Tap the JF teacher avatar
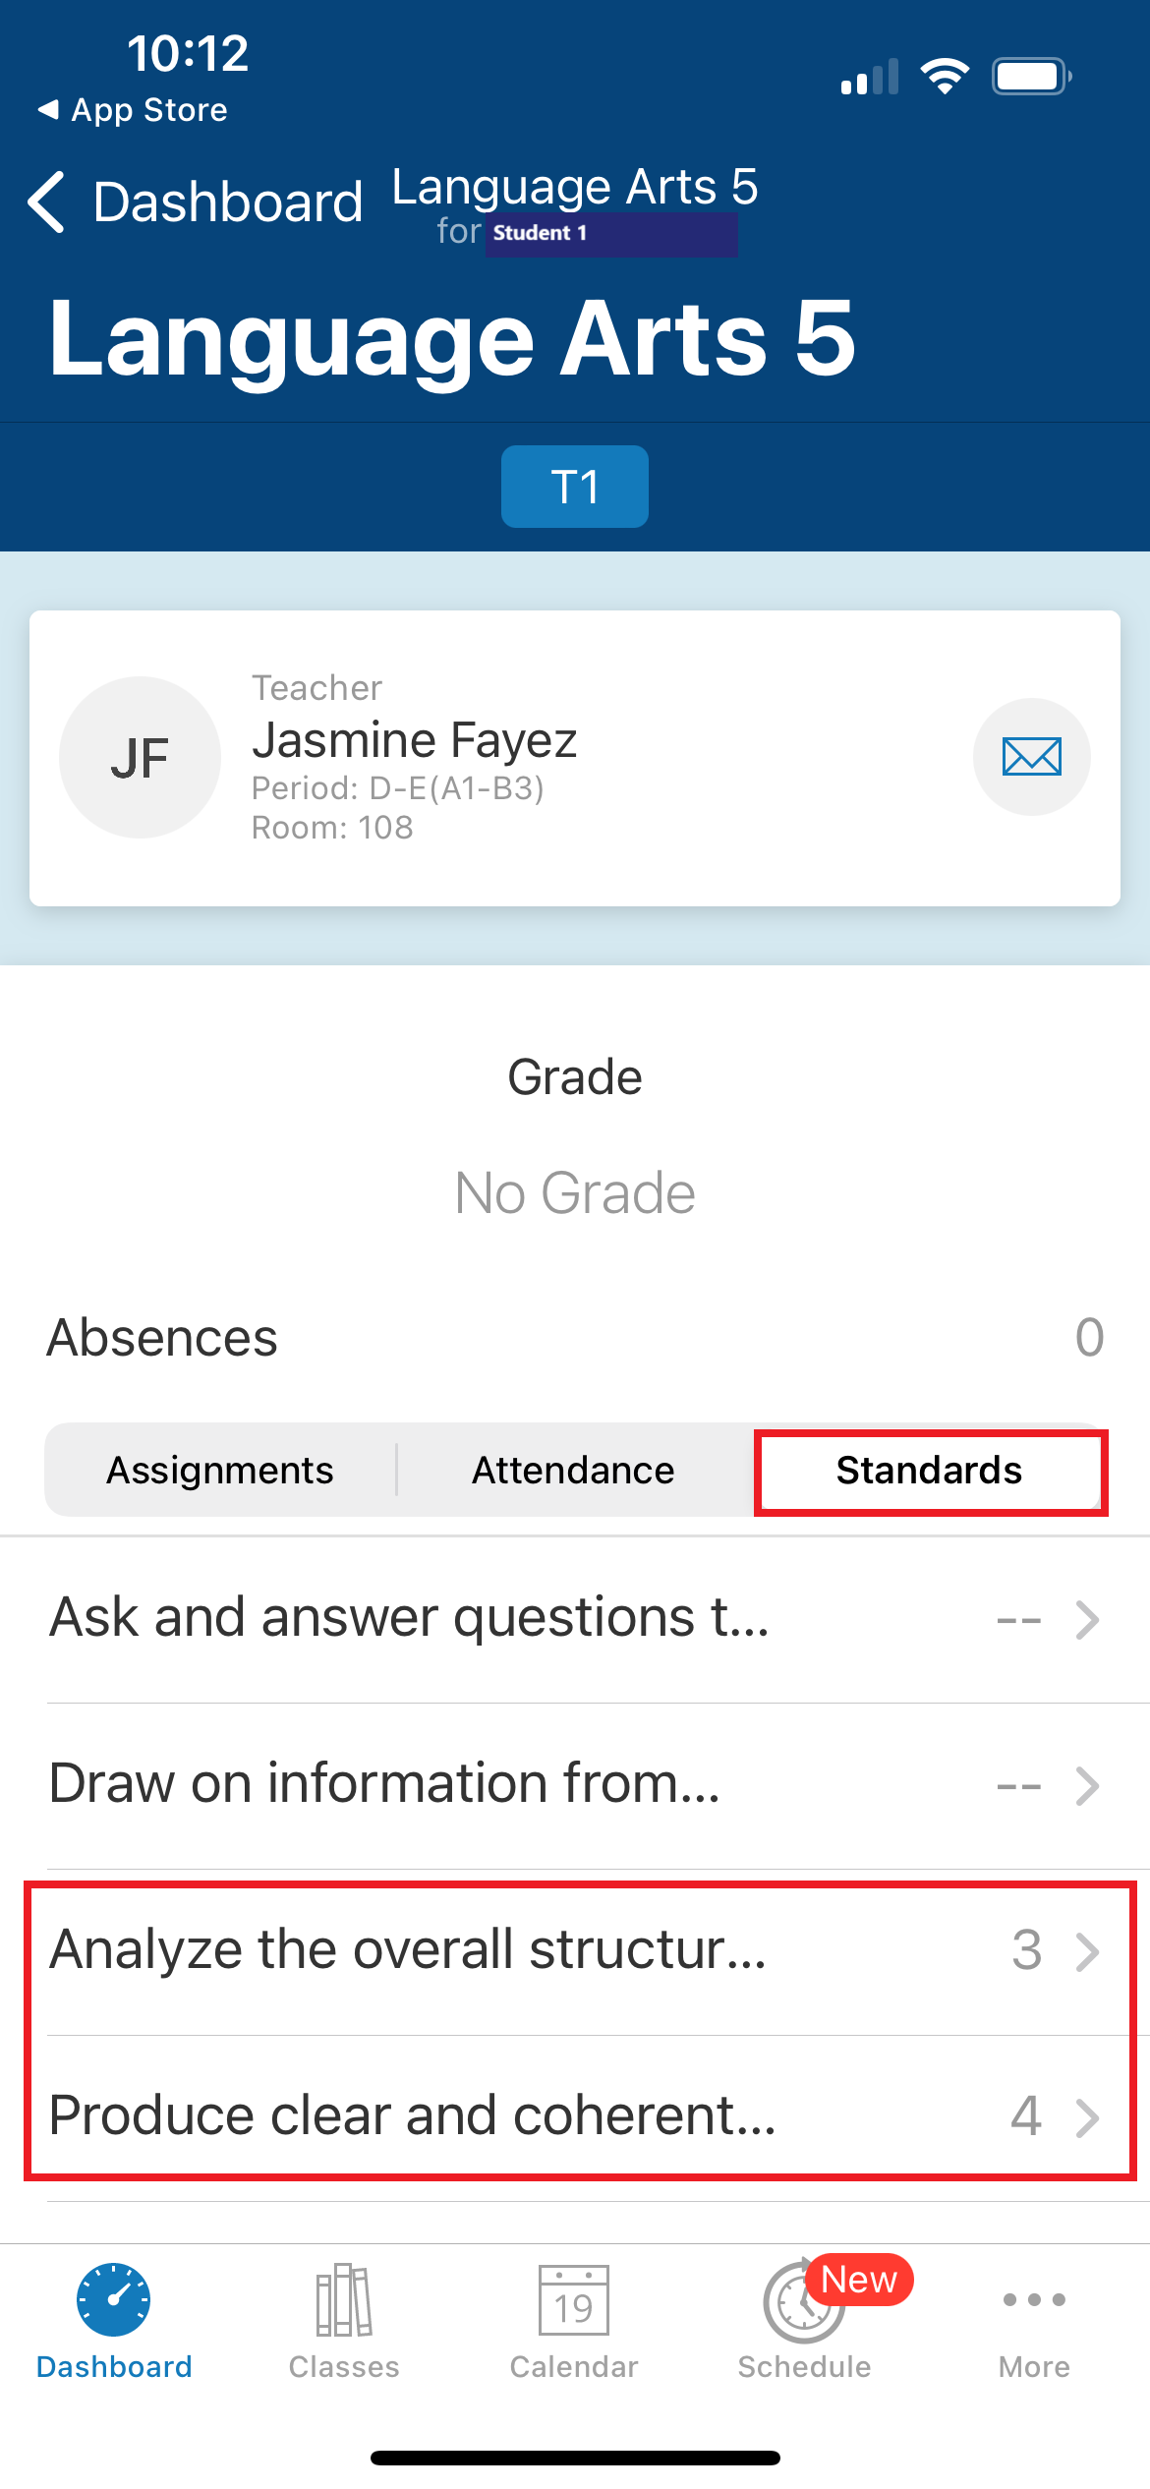Viewport: 1150px width, 2489px height. pyautogui.click(x=140, y=757)
